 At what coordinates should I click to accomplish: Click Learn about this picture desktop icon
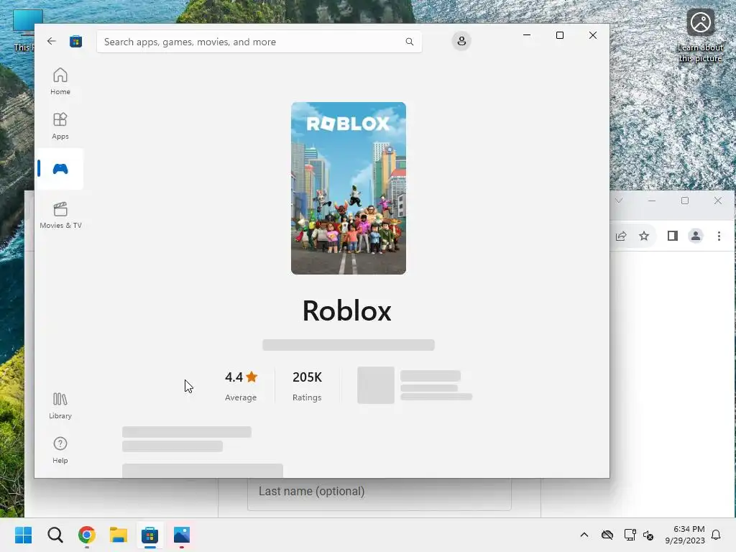click(x=700, y=36)
